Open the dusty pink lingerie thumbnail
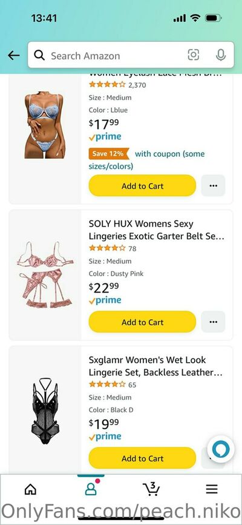 pos(45,274)
